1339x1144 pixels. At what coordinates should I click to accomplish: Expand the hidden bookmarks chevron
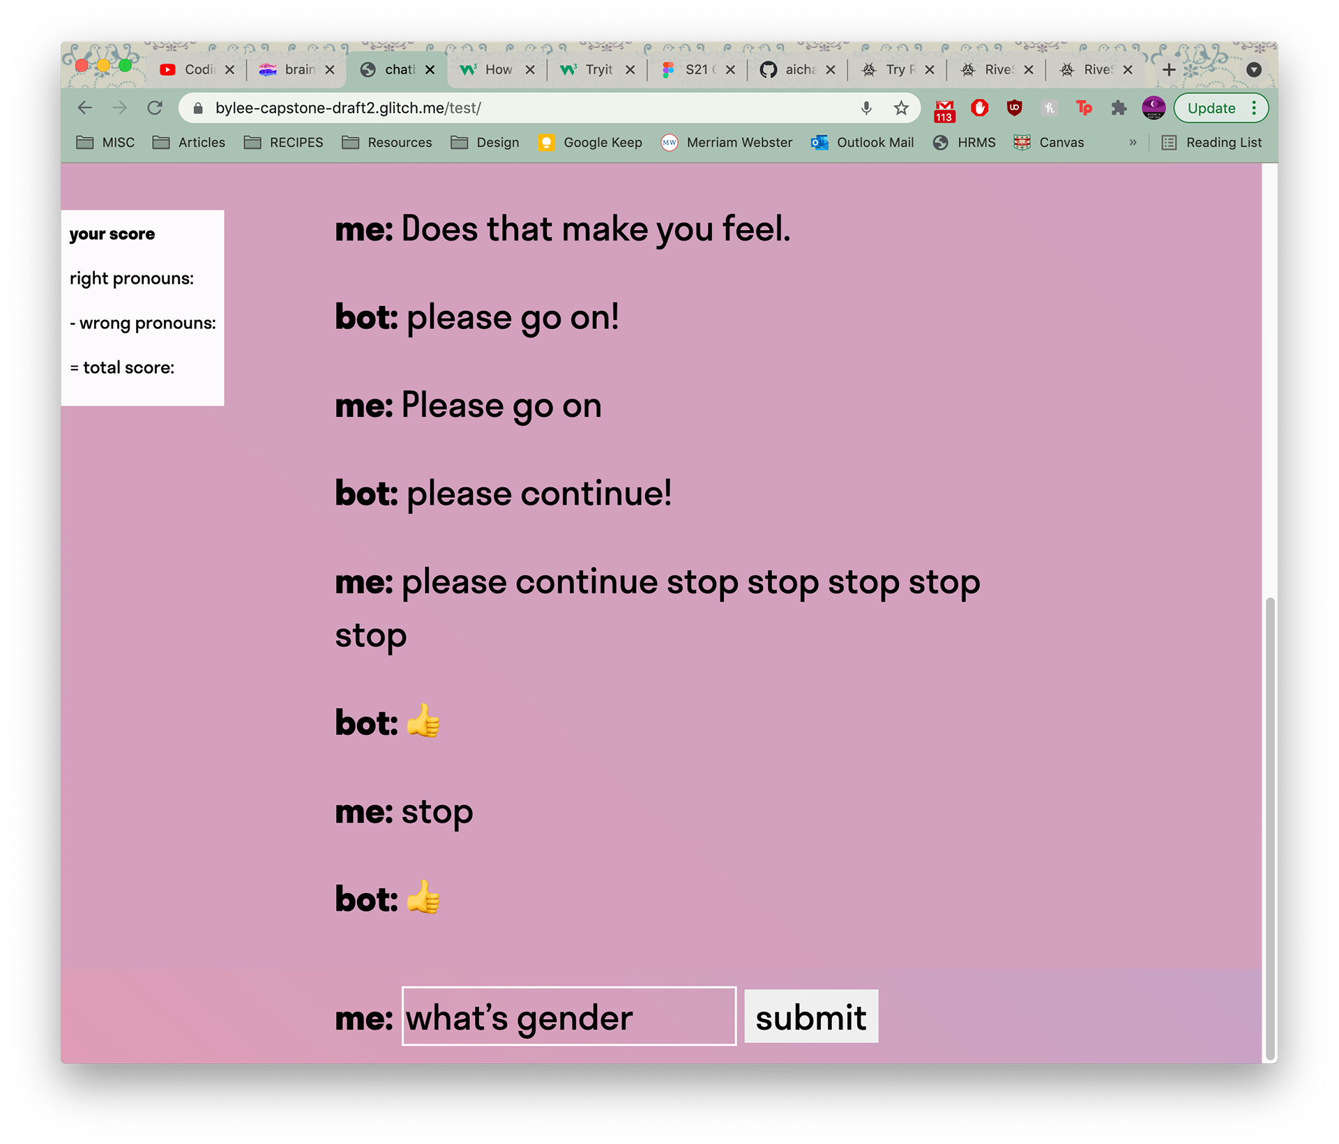coord(1133,142)
